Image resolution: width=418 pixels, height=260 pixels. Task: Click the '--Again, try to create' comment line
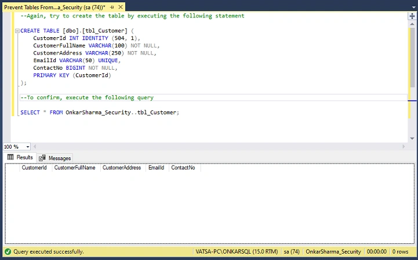click(133, 16)
